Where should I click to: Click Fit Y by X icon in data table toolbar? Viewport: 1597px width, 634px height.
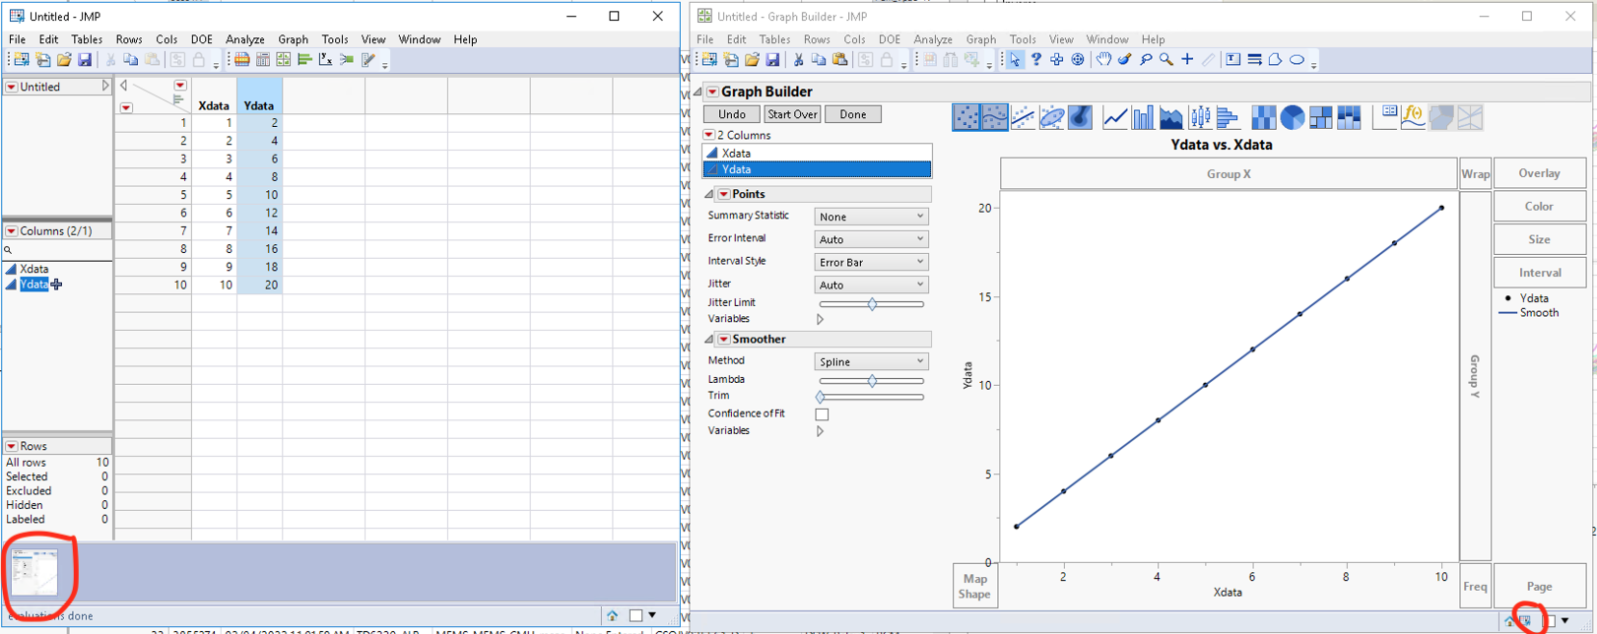[325, 60]
